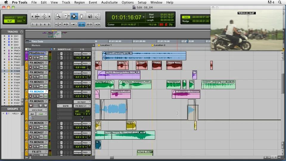Select zoom preset 5
Image resolution: width=286 pixels, height=161 pixels.
[x=49, y=24]
